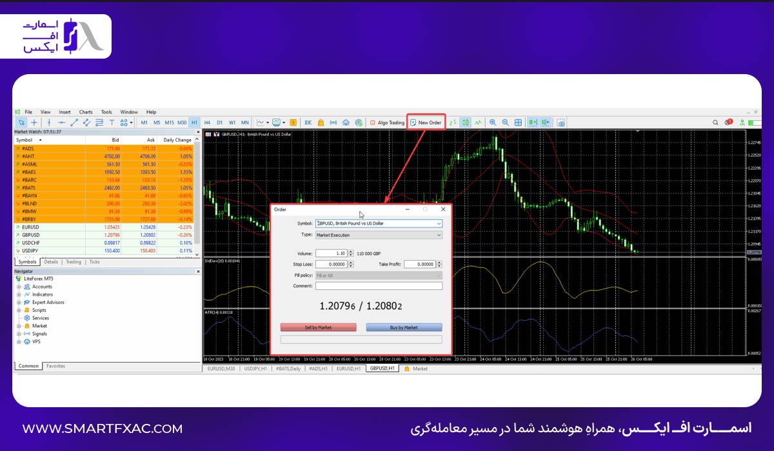Take a chart screenshot with the camera icon
The width and height of the screenshot is (774, 451).
tap(561, 122)
